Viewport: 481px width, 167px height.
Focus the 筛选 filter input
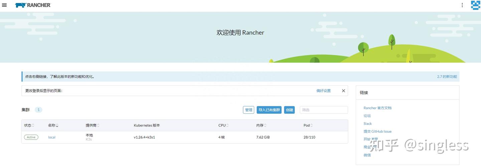[x=324, y=110]
